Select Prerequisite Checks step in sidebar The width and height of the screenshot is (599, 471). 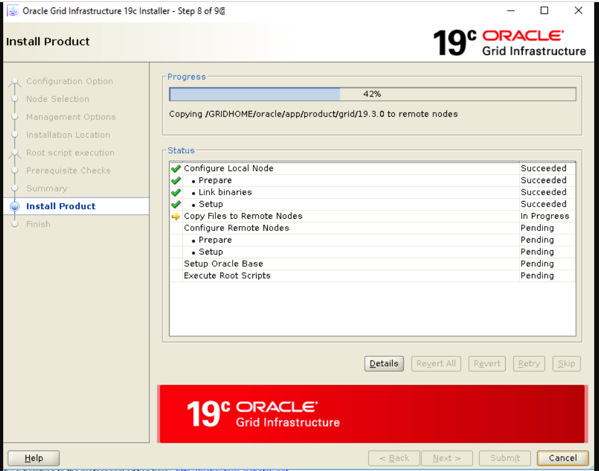point(68,171)
